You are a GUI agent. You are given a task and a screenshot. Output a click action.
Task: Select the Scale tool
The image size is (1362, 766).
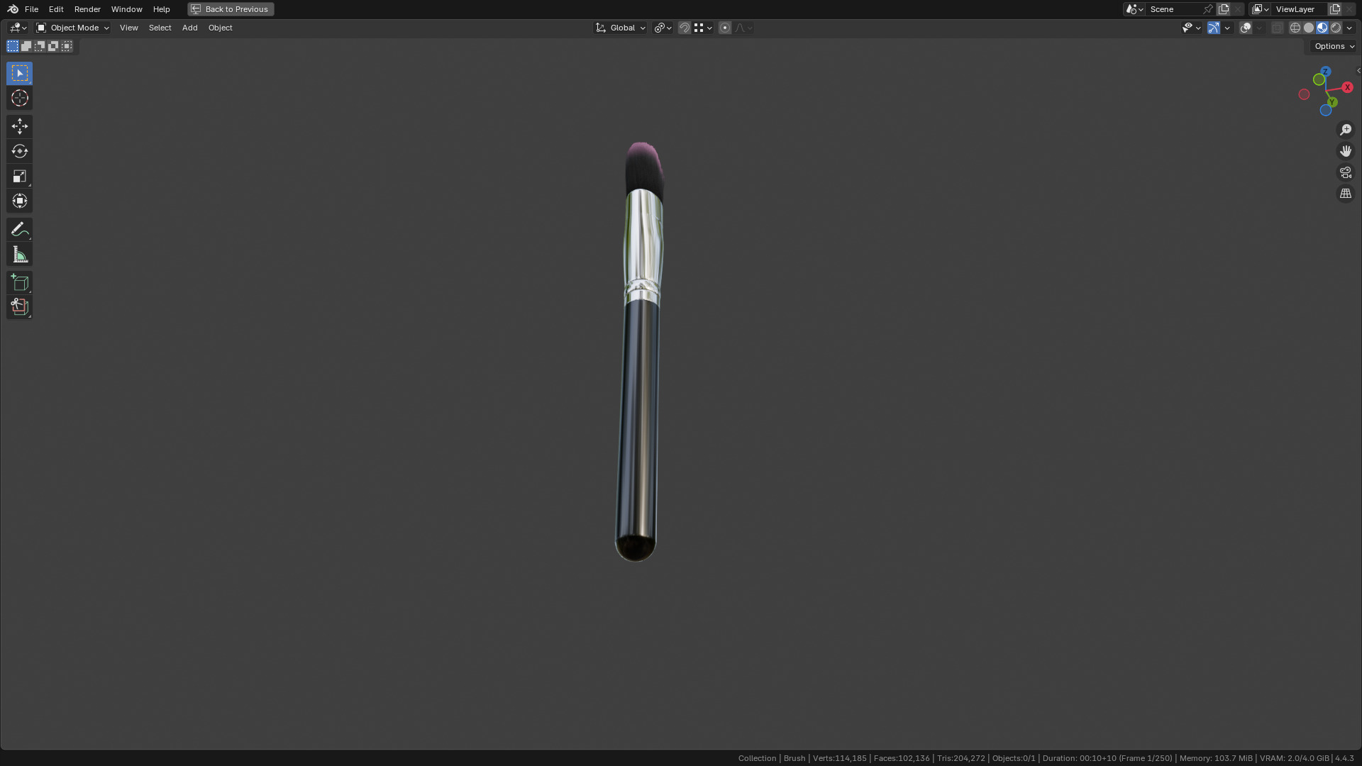(19, 176)
